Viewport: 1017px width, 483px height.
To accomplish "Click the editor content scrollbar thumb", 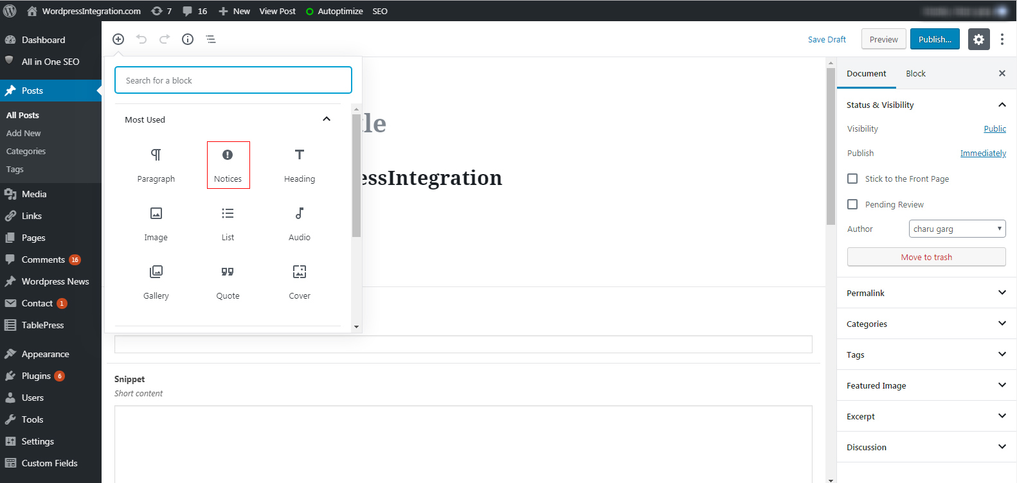I will 831,146.
